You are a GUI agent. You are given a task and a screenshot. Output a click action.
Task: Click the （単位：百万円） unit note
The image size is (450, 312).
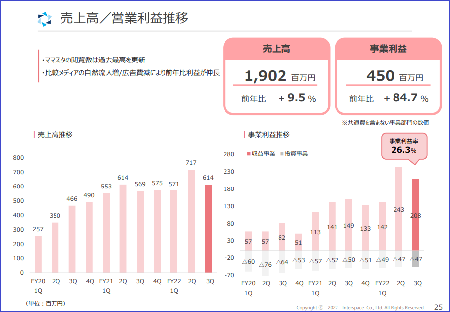coord(45,304)
